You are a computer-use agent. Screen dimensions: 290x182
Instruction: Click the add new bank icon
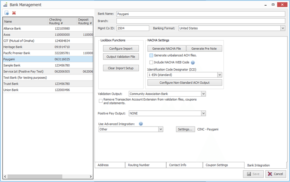6,13
